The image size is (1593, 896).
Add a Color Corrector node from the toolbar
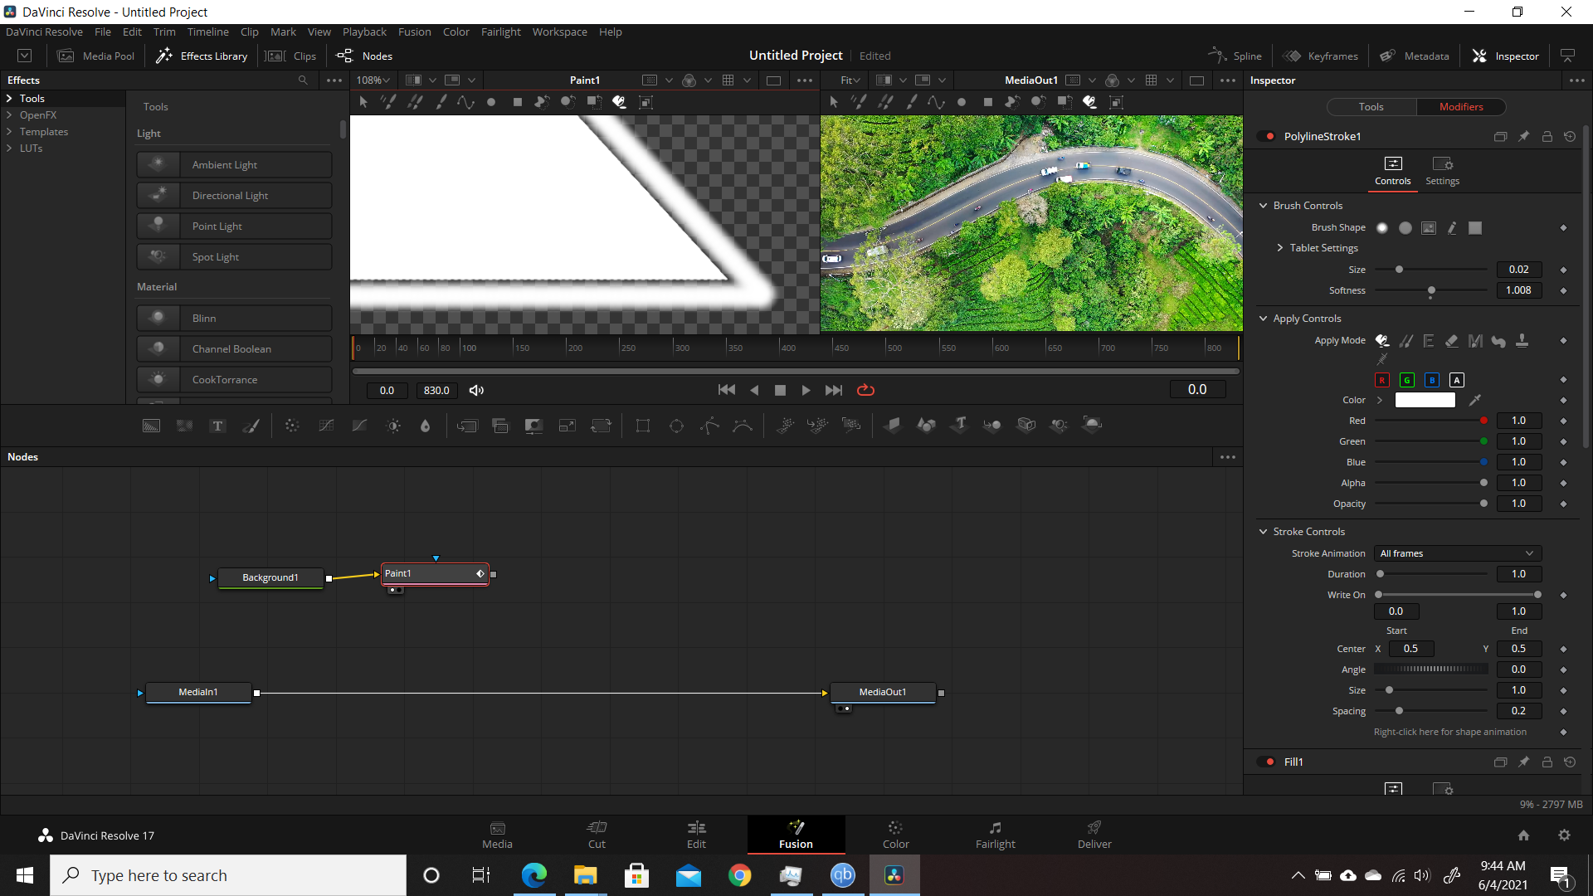(x=292, y=426)
